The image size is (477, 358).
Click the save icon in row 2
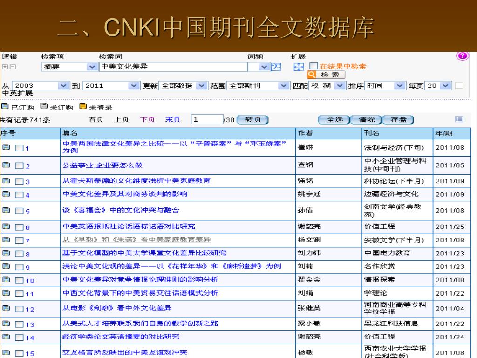pyautogui.click(x=6, y=165)
